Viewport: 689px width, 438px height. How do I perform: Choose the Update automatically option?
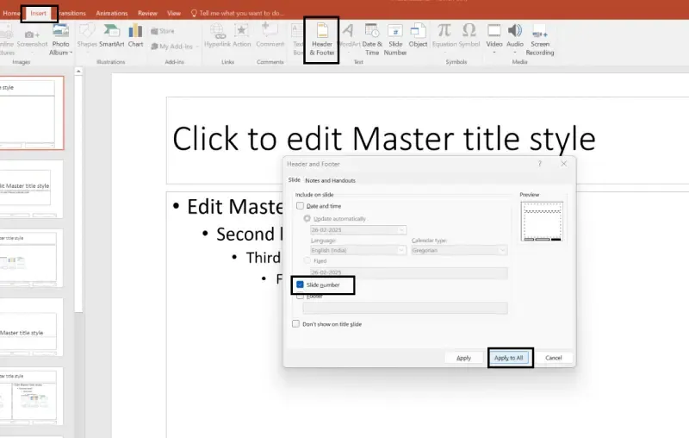(x=307, y=218)
